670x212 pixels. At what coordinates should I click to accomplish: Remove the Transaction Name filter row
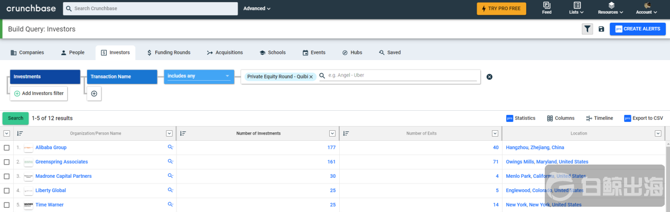tap(489, 77)
